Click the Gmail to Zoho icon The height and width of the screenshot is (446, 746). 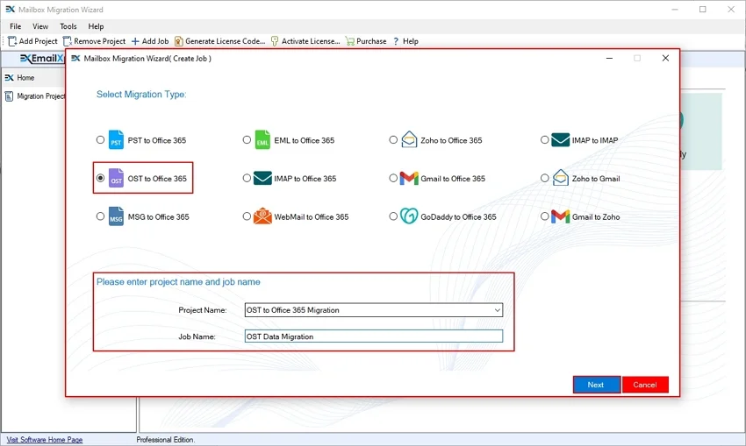[561, 216]
